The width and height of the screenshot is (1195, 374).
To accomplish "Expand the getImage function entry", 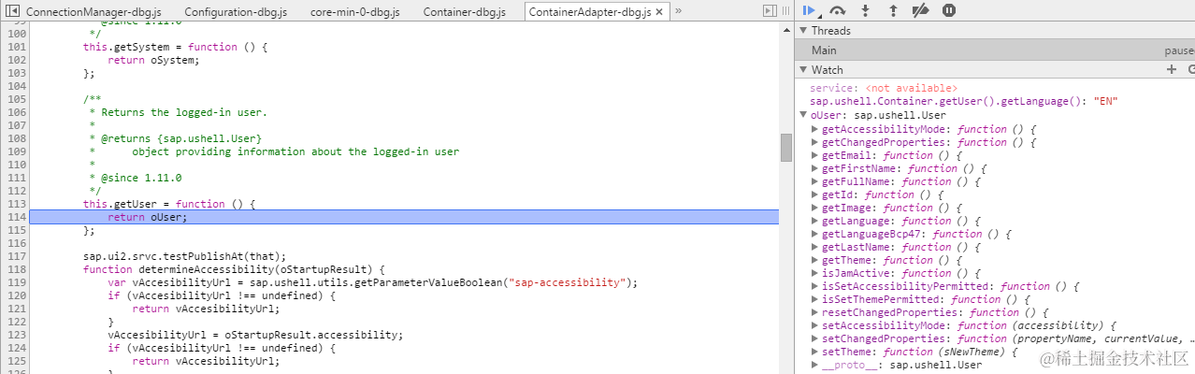I will pos(815,208).
